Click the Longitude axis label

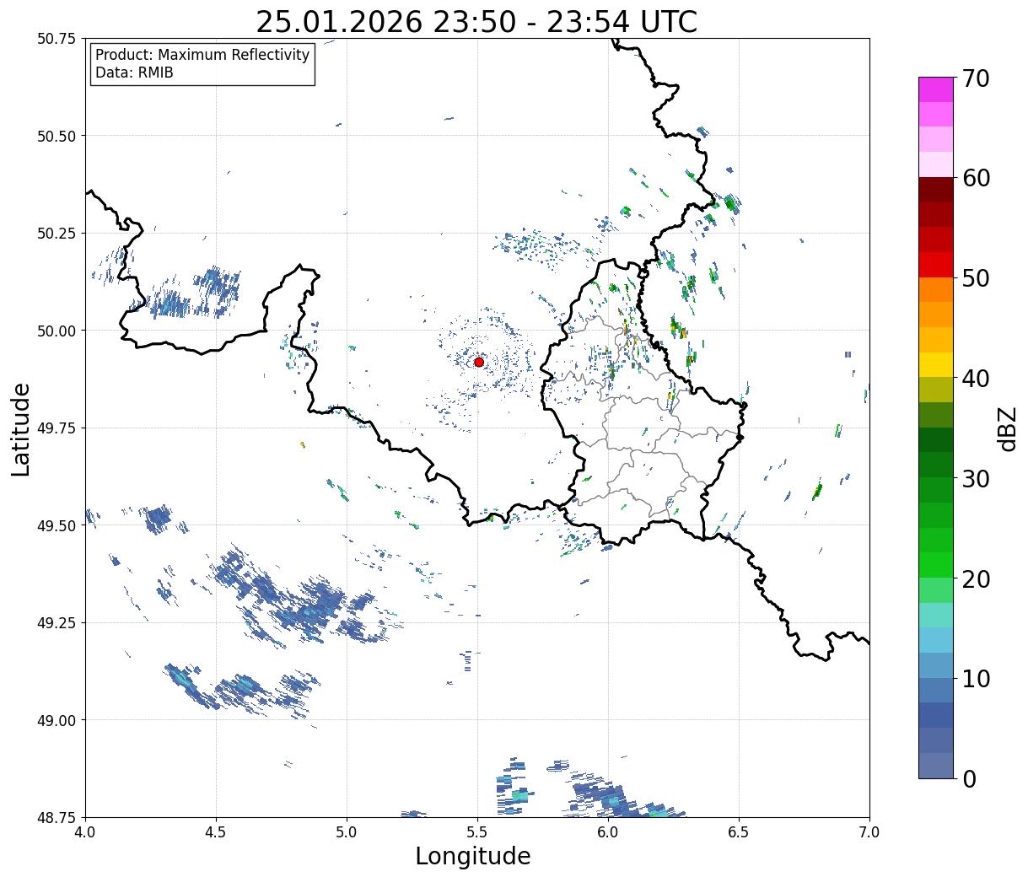click(473, 857)
